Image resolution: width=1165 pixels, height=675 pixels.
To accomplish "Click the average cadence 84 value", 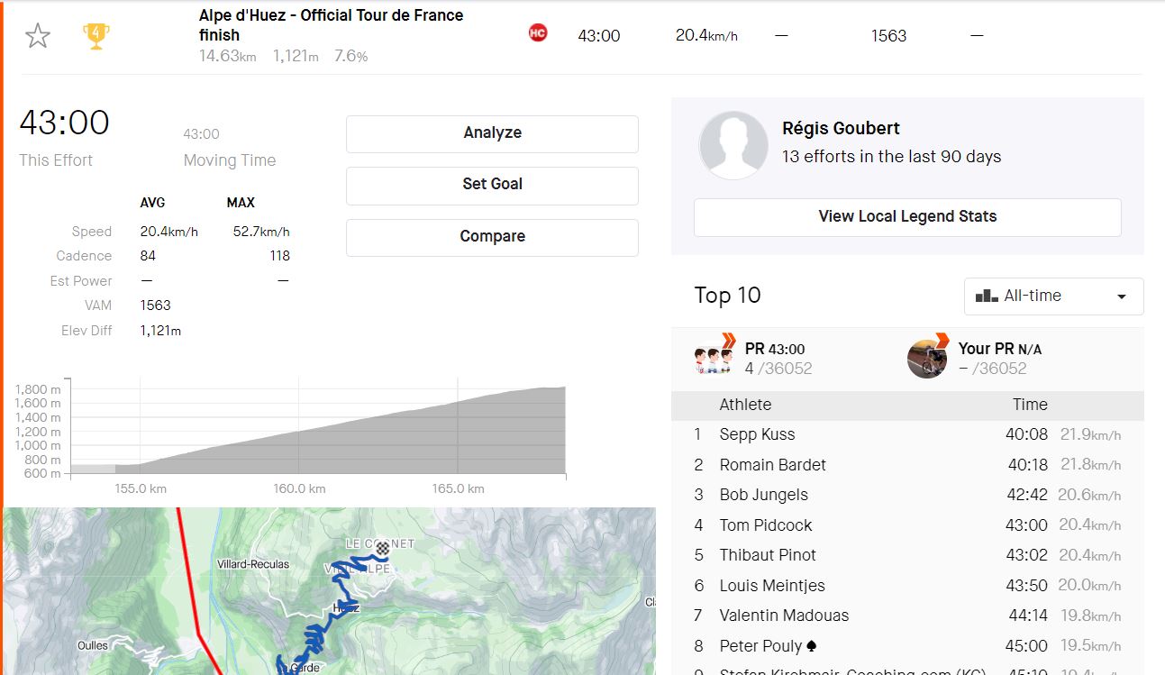I will pos(148,256).
